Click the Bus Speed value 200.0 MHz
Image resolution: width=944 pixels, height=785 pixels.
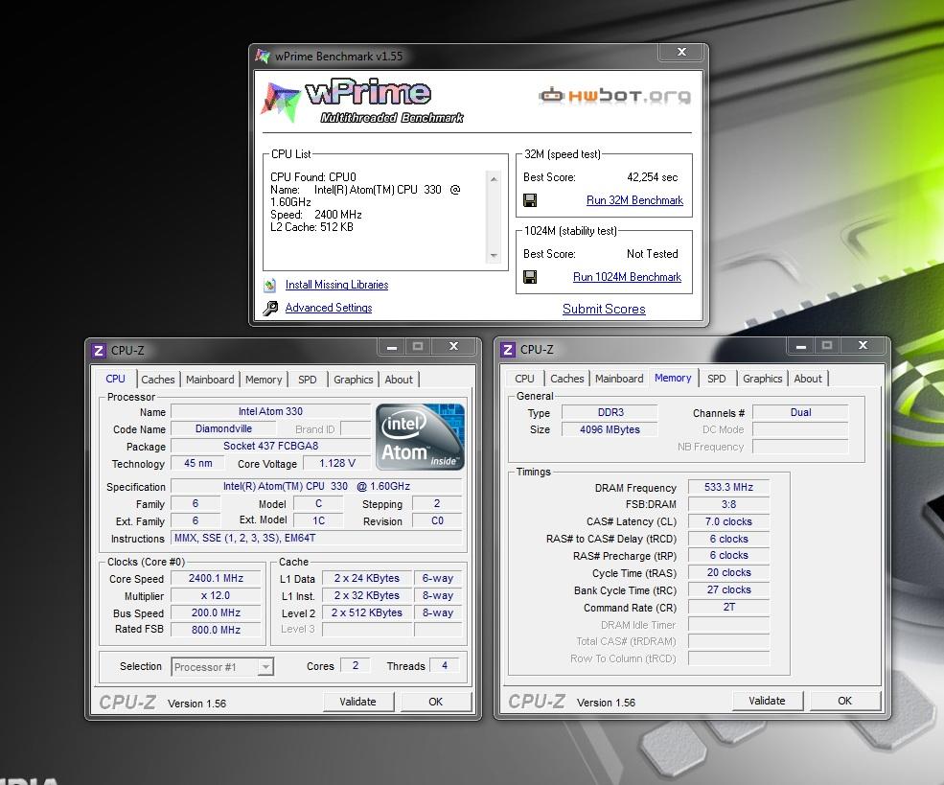[217, 612]
